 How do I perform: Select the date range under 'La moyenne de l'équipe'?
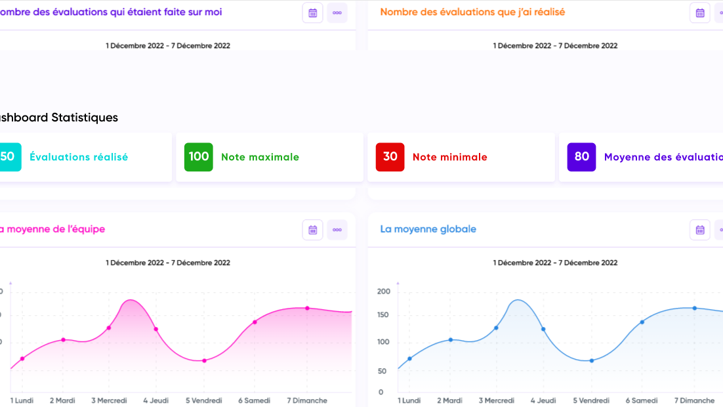[x=168, y=263]
